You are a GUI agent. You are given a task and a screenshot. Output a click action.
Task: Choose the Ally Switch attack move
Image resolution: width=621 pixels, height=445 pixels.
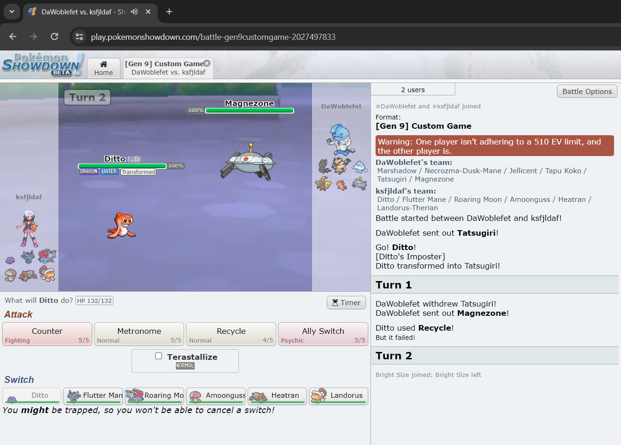click(323, 334)
